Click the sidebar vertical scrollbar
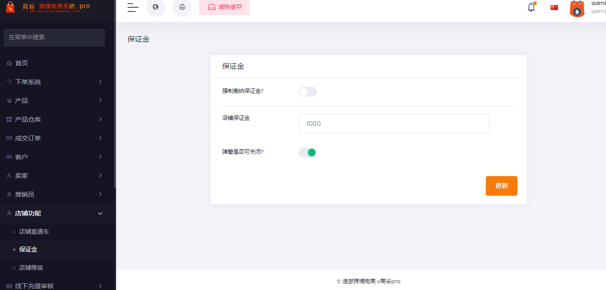 tap(115, 94)
